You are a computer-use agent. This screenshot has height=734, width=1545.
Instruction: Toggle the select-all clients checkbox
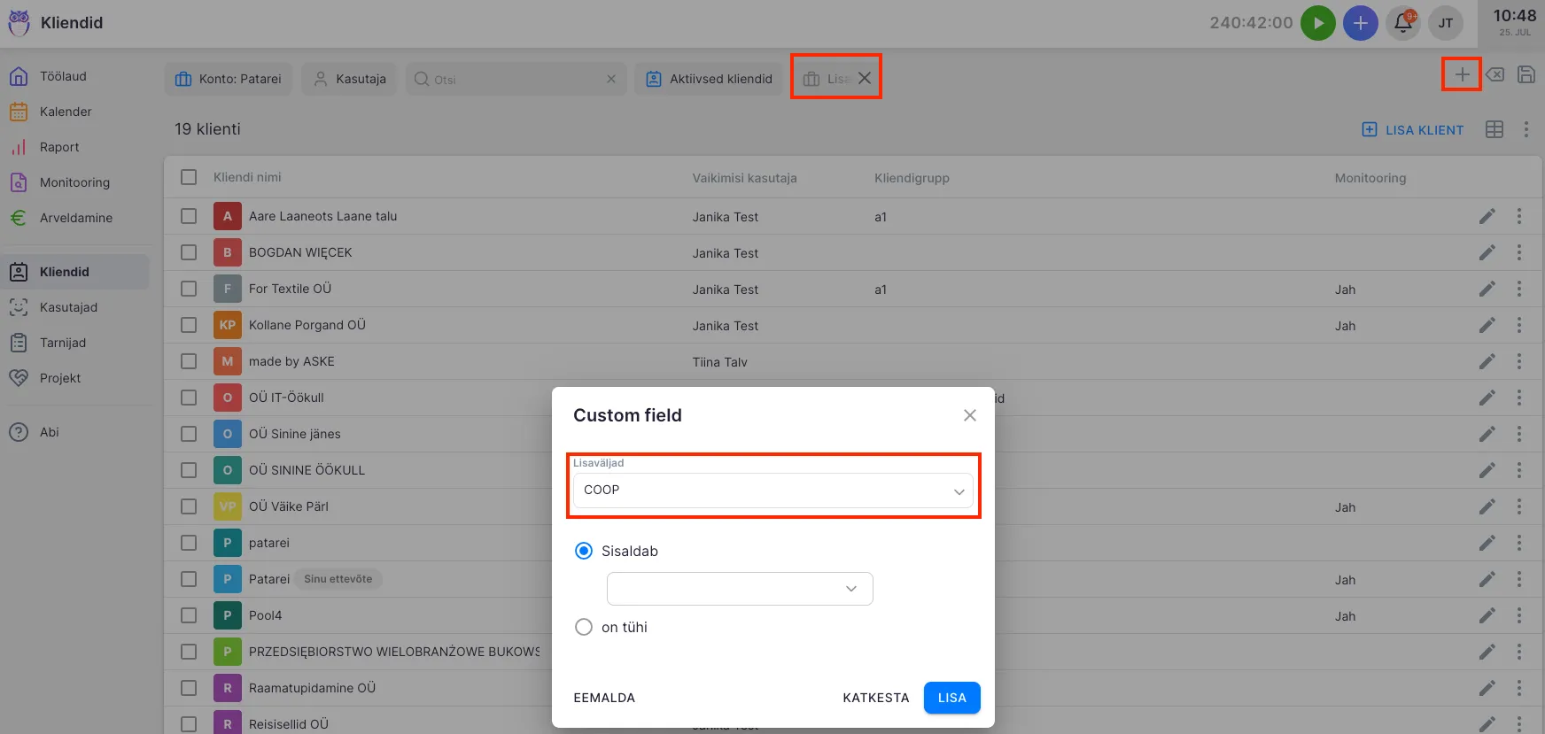pos(189,177)
